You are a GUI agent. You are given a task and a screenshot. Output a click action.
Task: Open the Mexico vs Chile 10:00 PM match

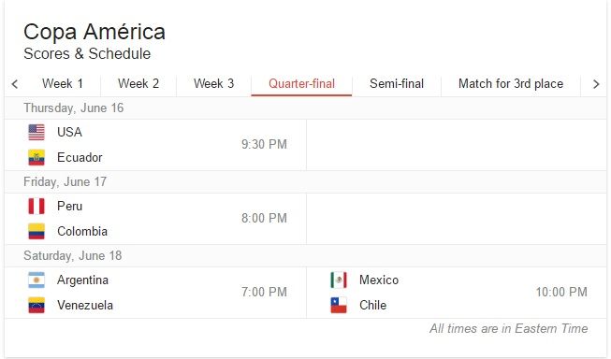(457, 293)
